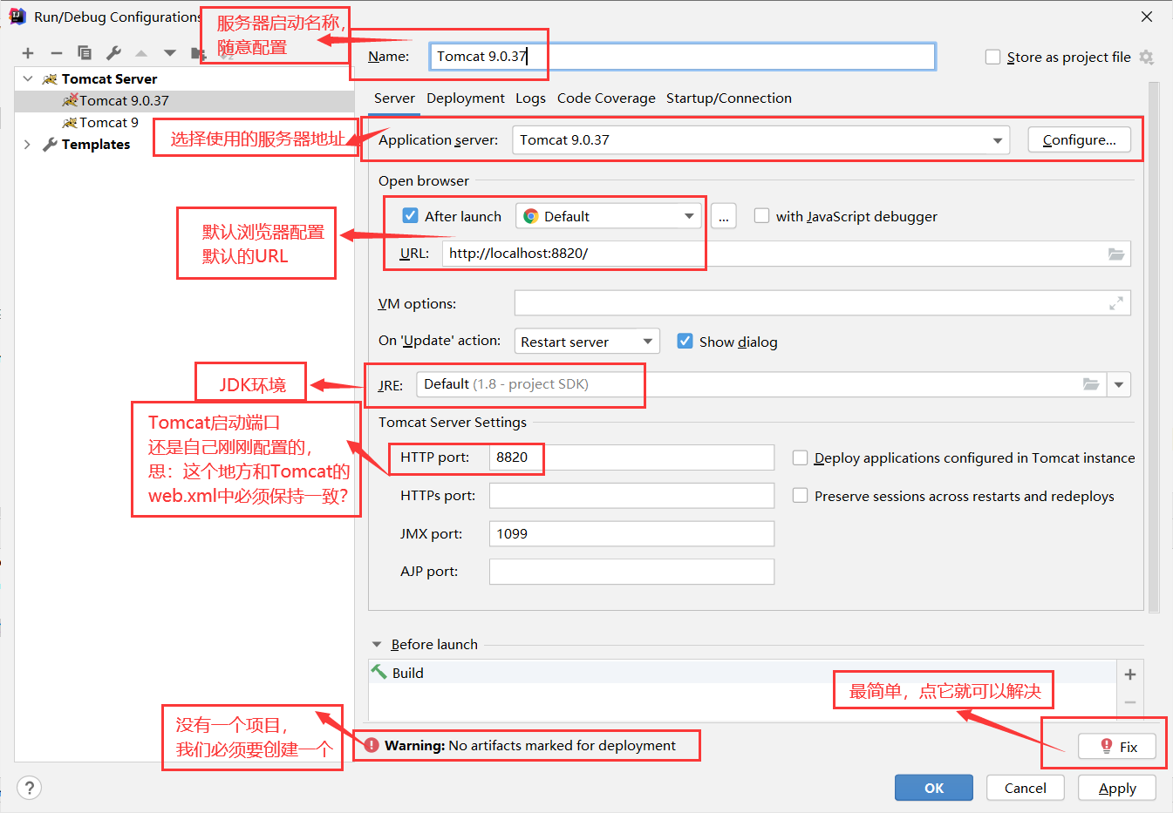Click the AJP port field
The image size is (1173, 813).
click(x=631, y=572)
